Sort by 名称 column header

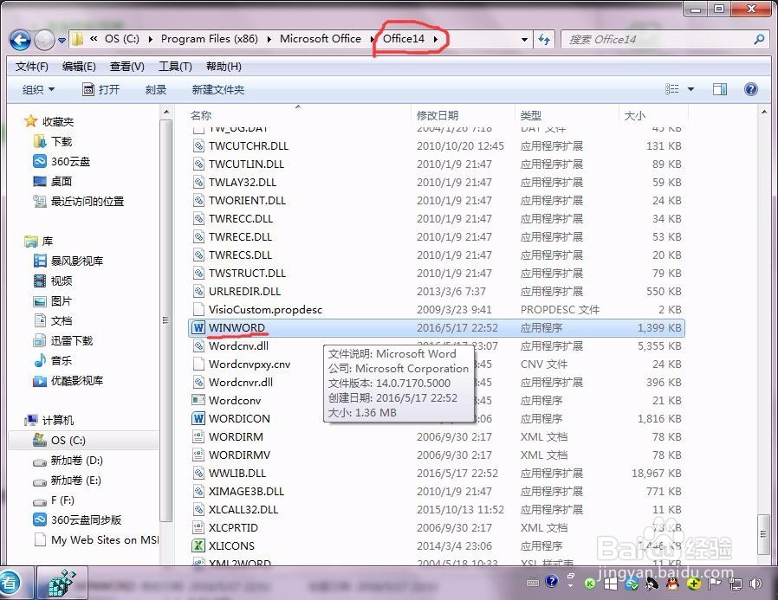click(200, 115)
